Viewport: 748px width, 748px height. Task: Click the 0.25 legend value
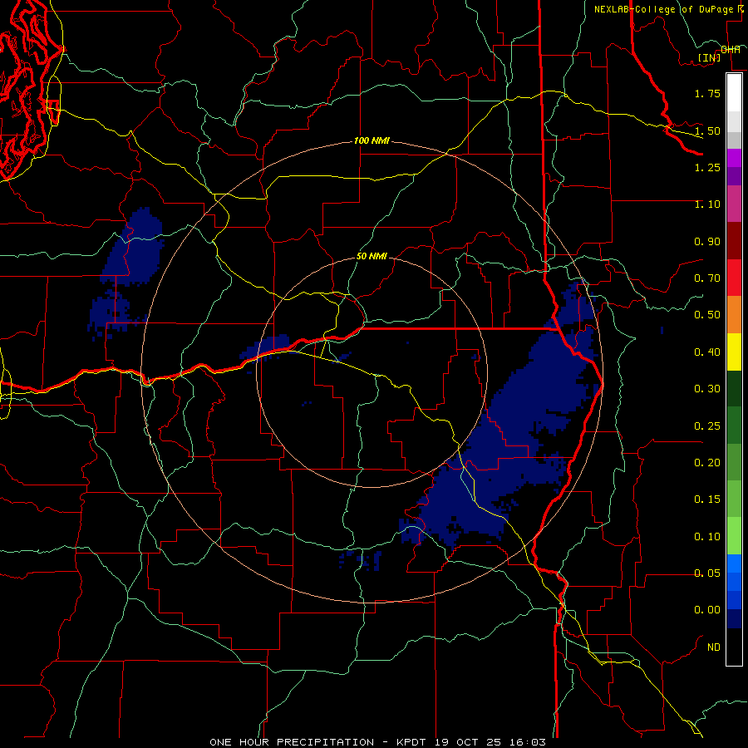(x=707, y=426)
